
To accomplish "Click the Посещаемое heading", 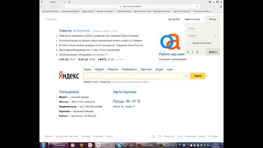I will [69, 92].
